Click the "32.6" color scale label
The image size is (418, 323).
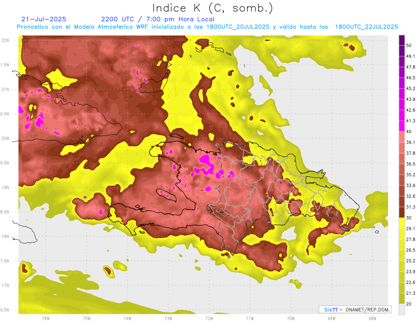(411, 196)
